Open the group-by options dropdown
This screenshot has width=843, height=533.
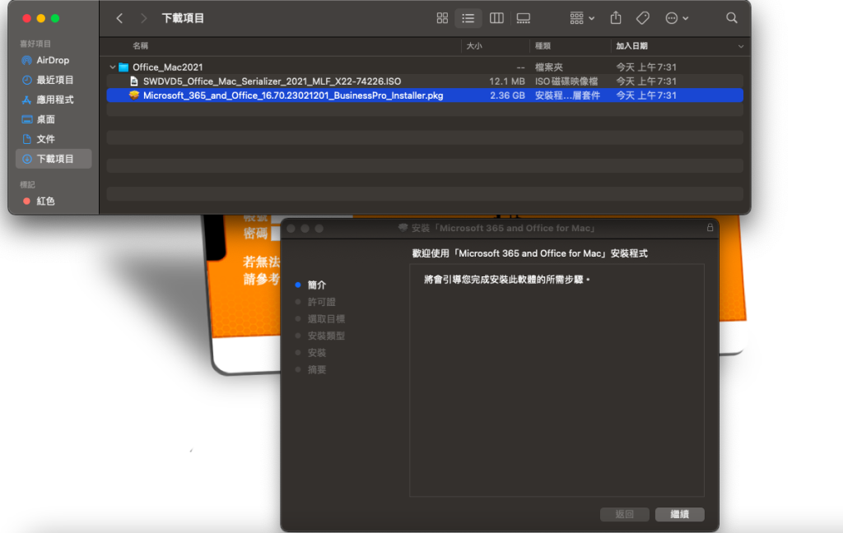pos(582,18)
